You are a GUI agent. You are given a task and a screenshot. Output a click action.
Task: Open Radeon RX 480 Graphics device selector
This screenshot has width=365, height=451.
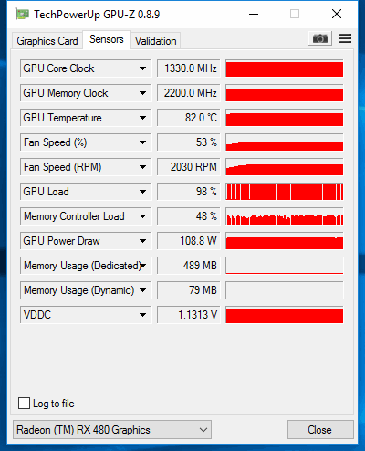pos(112,430)
